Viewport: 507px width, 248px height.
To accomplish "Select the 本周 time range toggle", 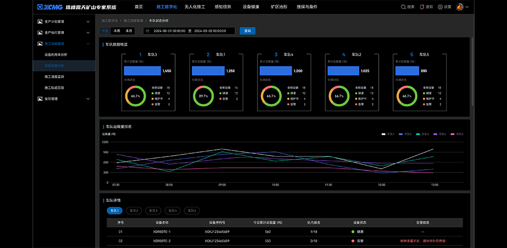I will pos(117,31).
